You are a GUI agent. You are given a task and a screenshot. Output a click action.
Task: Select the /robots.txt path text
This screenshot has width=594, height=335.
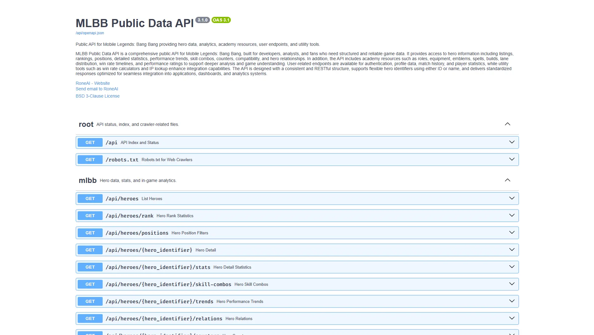tap(122, 160)
